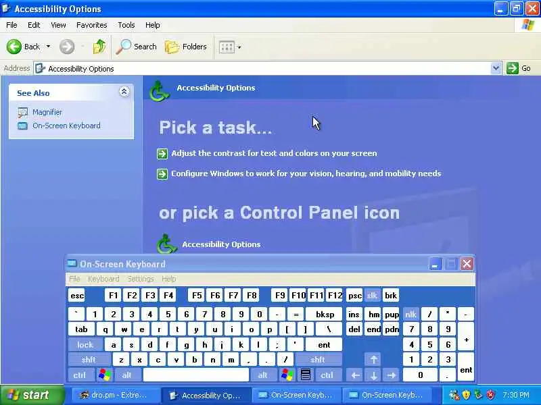Click the space bar on keyboard
The image size is (541, 405).
coord(196,375)
